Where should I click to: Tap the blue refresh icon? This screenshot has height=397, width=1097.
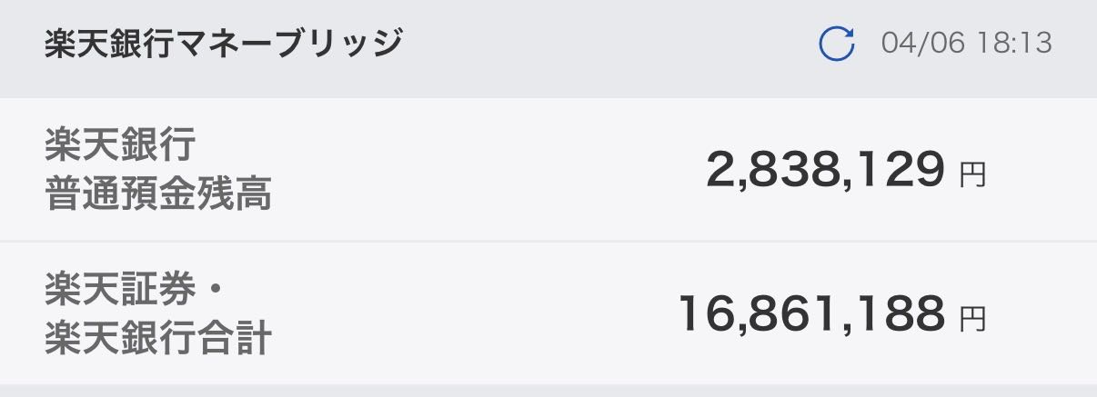(836, 44)
